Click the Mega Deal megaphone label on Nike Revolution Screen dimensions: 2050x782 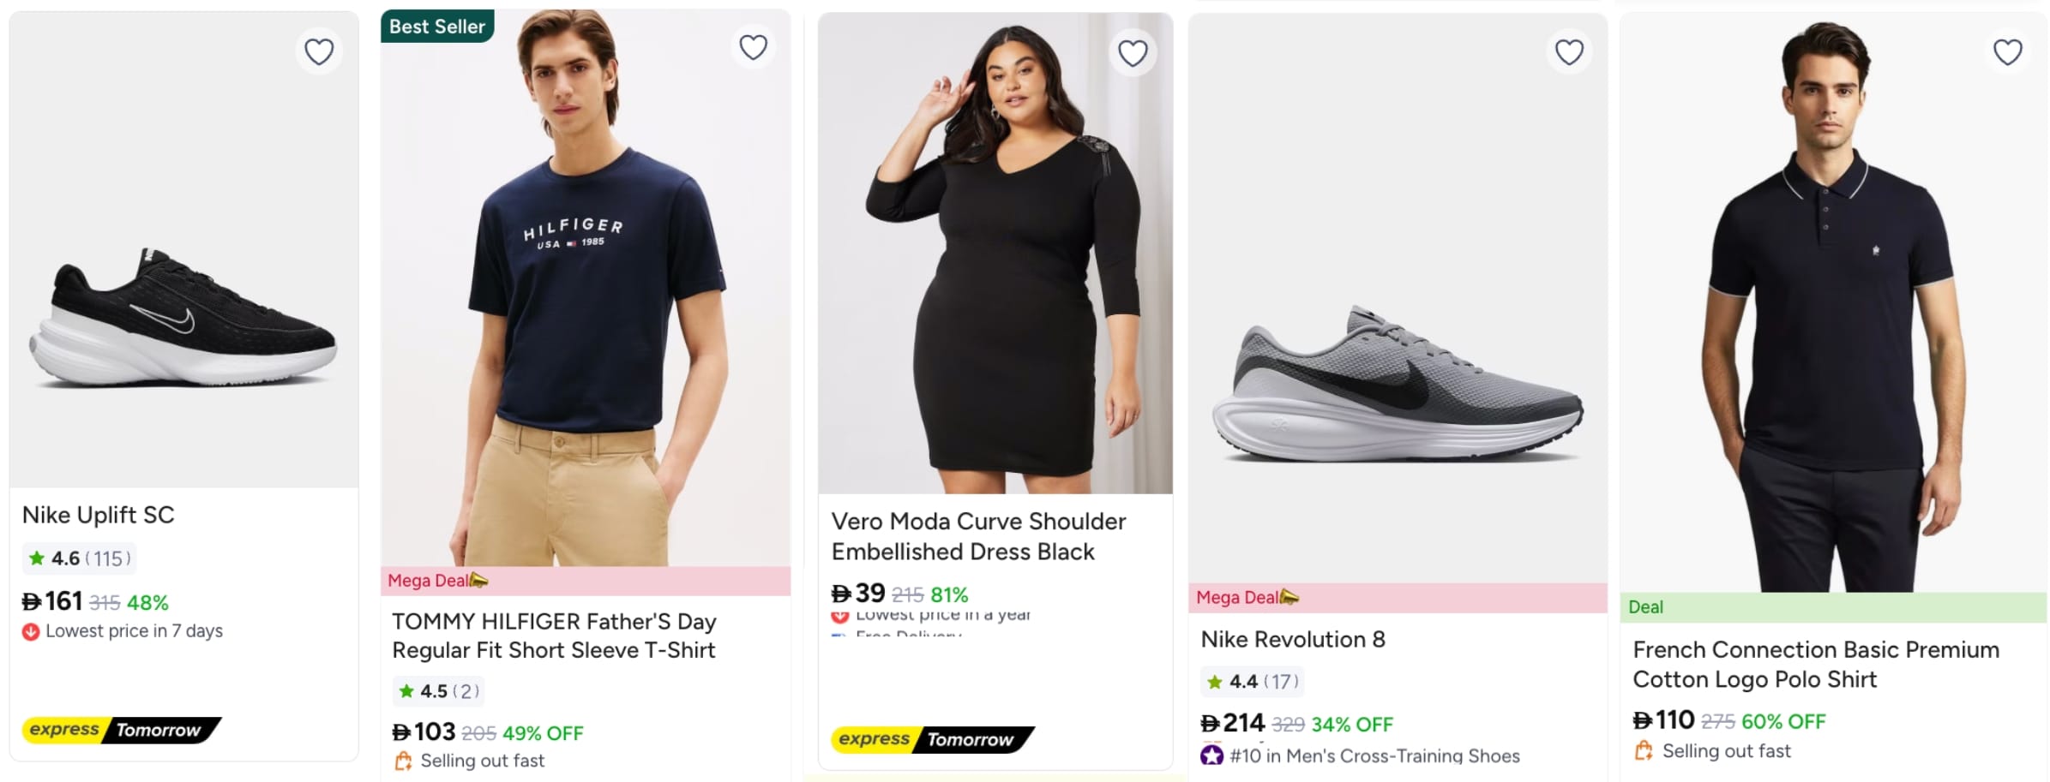coord(1247,597)
